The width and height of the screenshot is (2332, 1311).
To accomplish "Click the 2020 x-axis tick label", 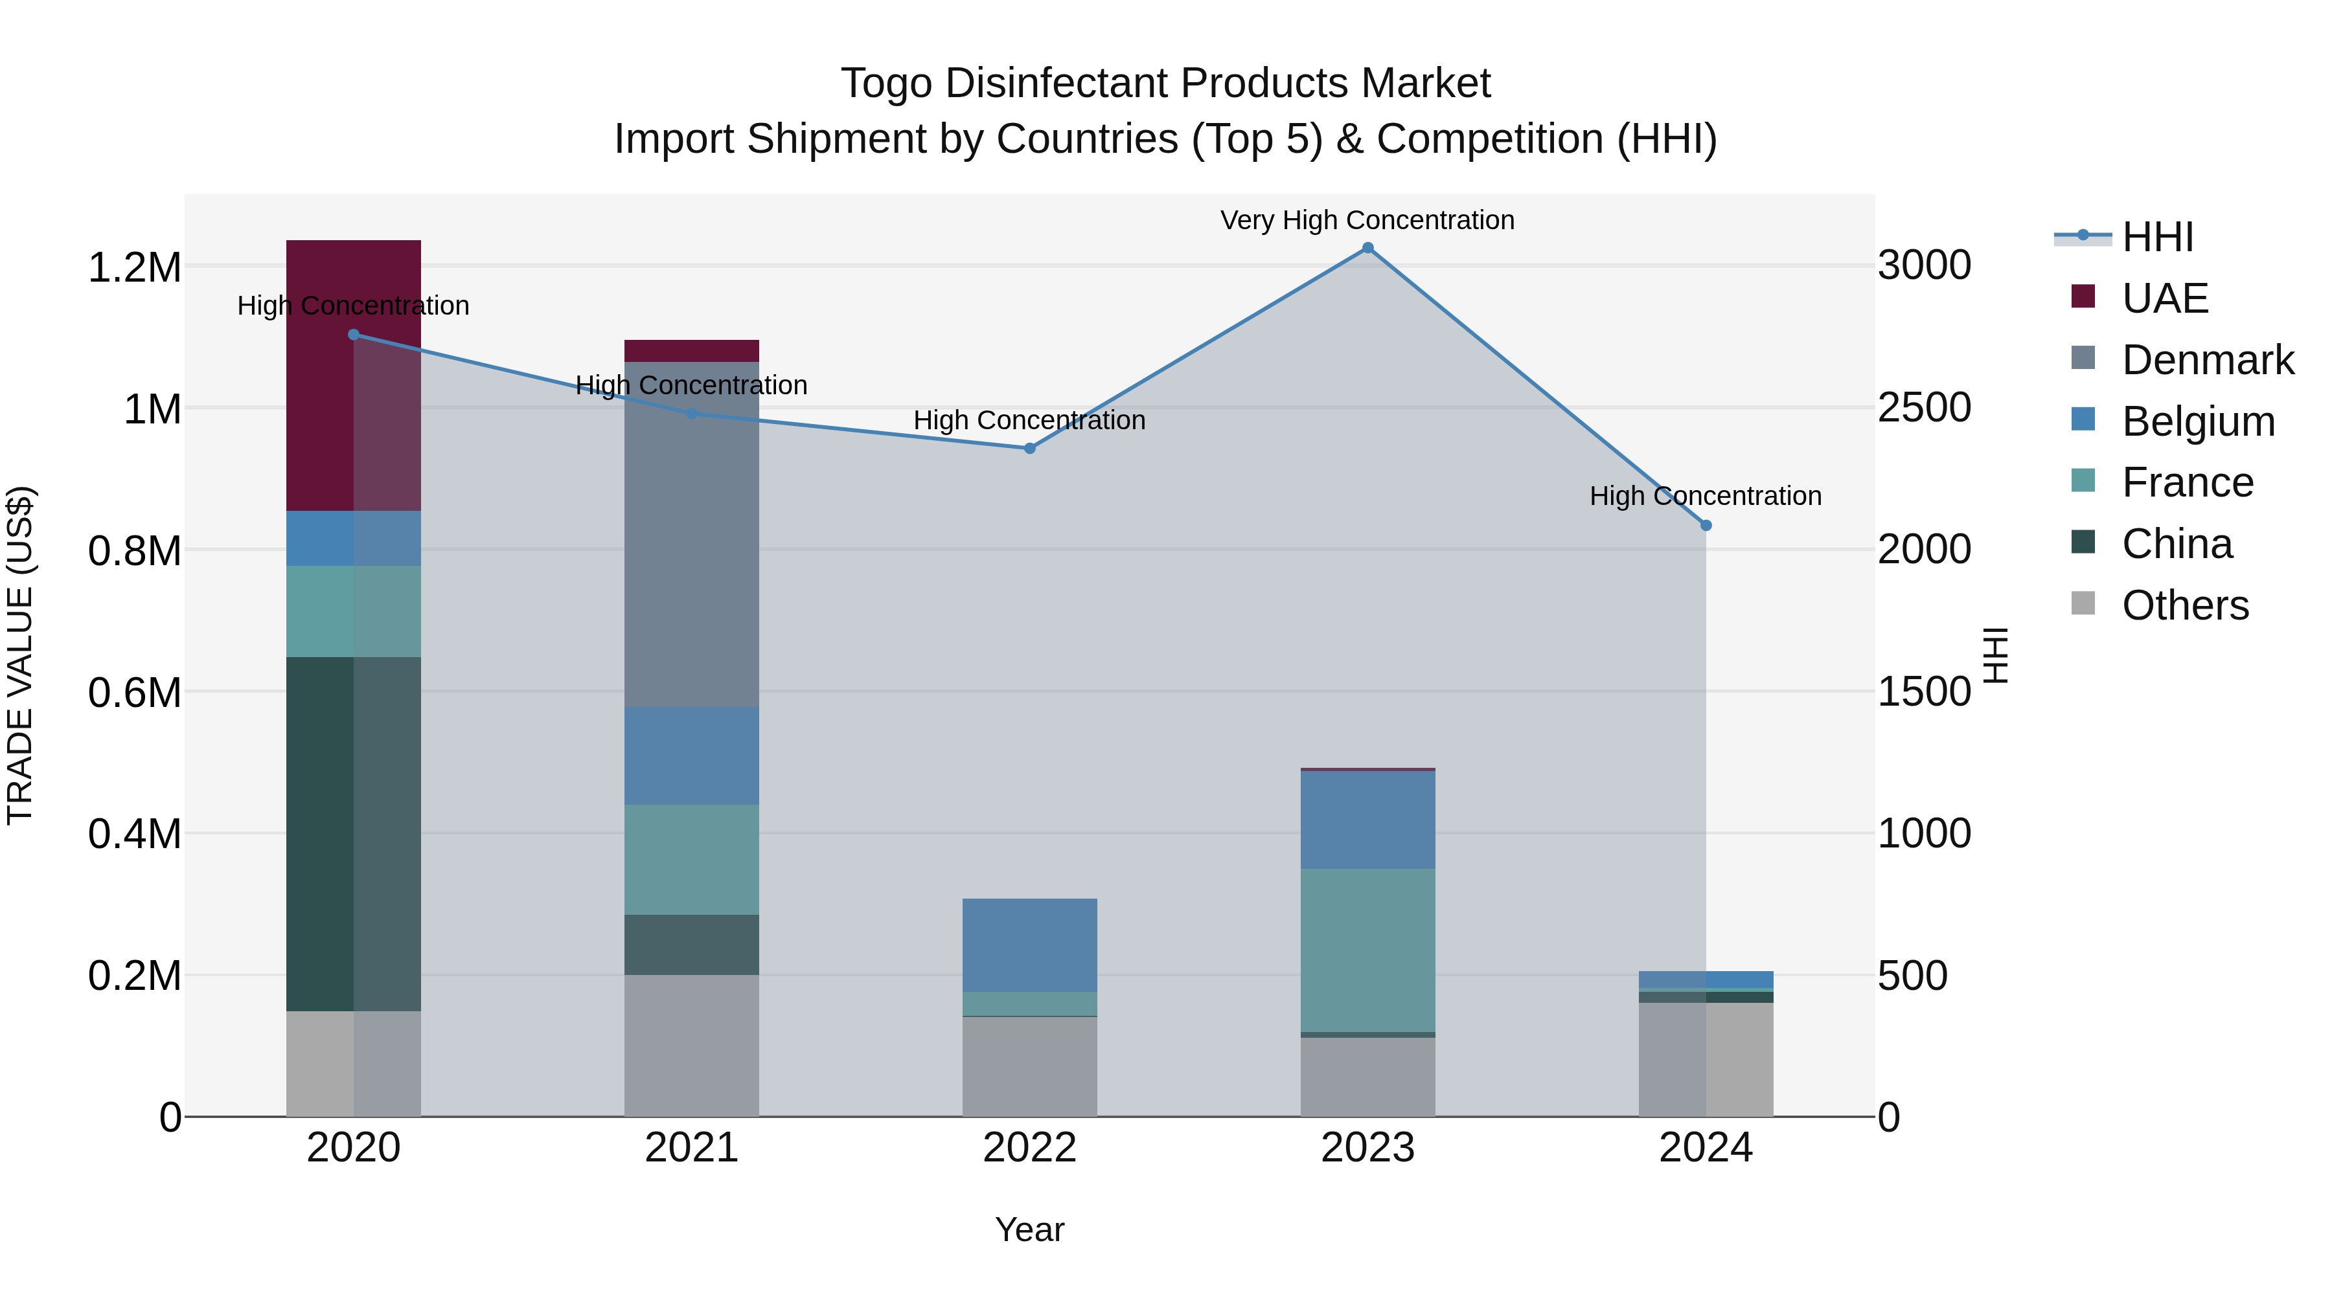I will click(x=354, y=1148).
